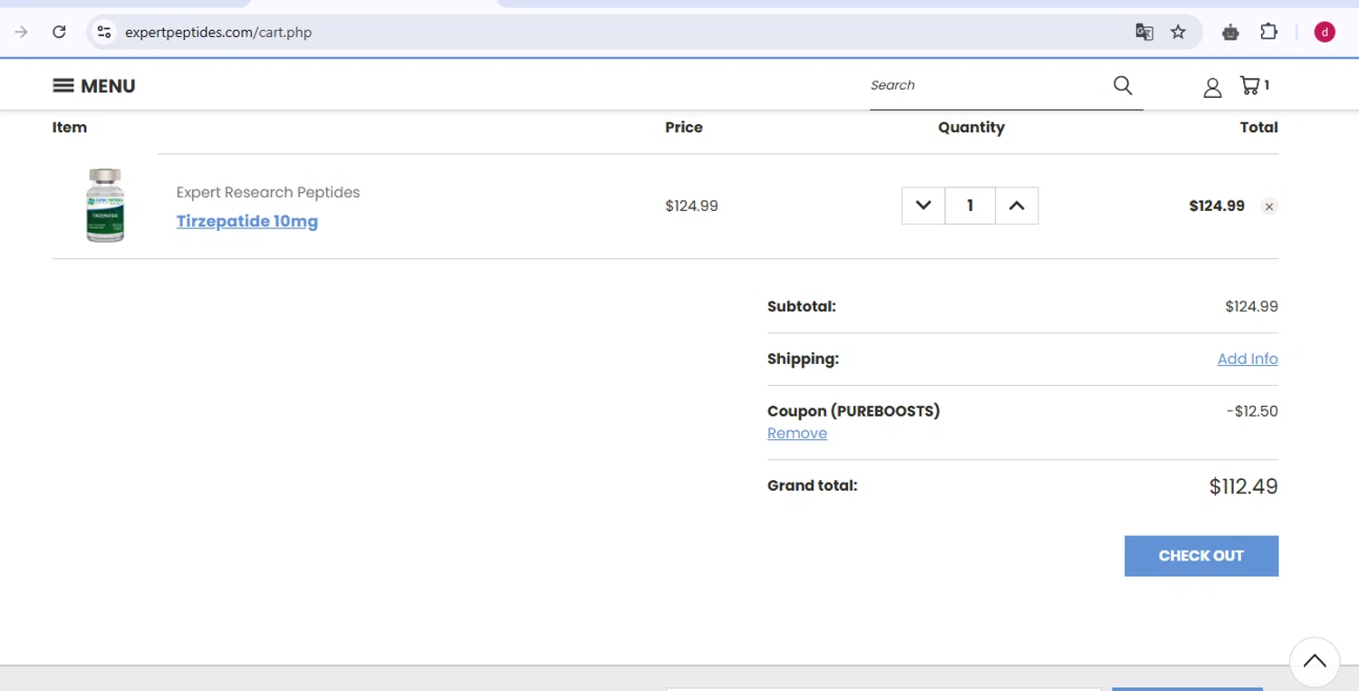Click the Tirzepatide vial thumbnail
This screenshot has height=691, width=1359.
click(105, 206)
